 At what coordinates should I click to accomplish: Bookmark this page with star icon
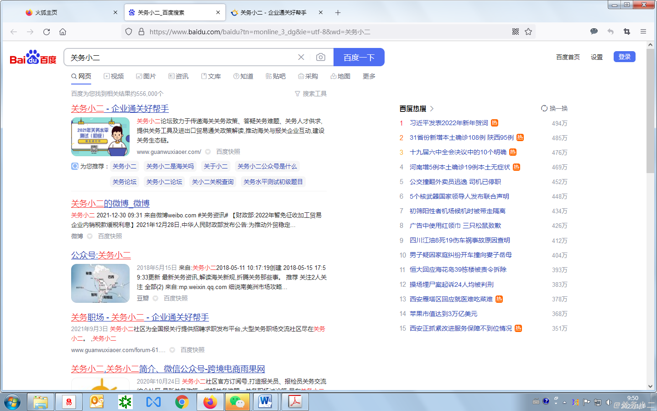point(528,32)
